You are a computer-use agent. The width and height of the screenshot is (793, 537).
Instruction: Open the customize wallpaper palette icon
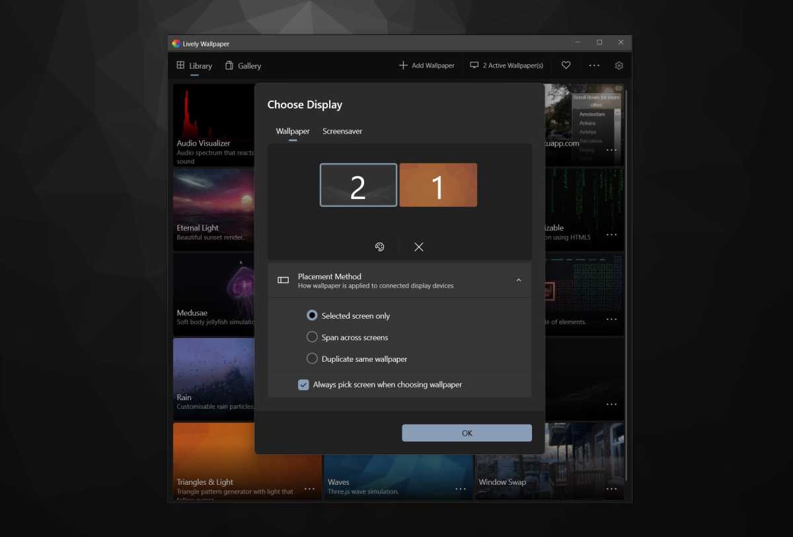click(x=379, y=247)
